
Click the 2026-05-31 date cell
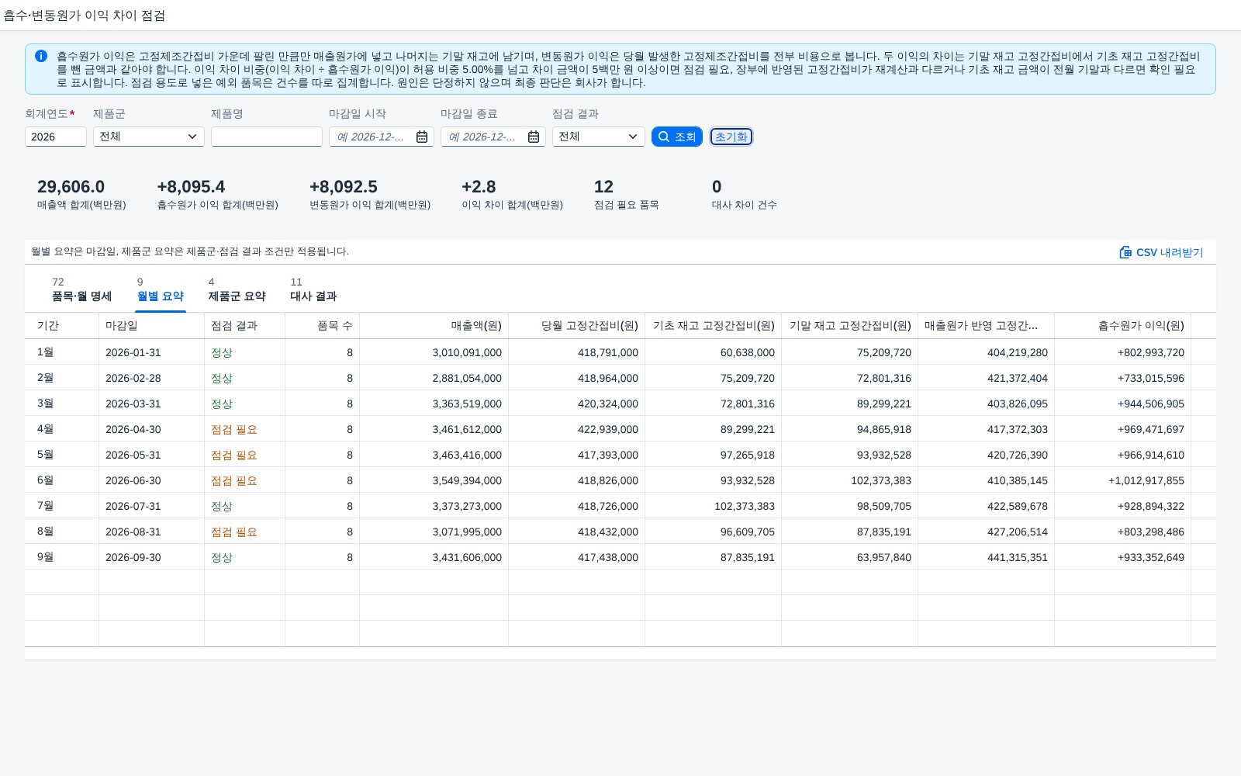(x=152, y=455)
